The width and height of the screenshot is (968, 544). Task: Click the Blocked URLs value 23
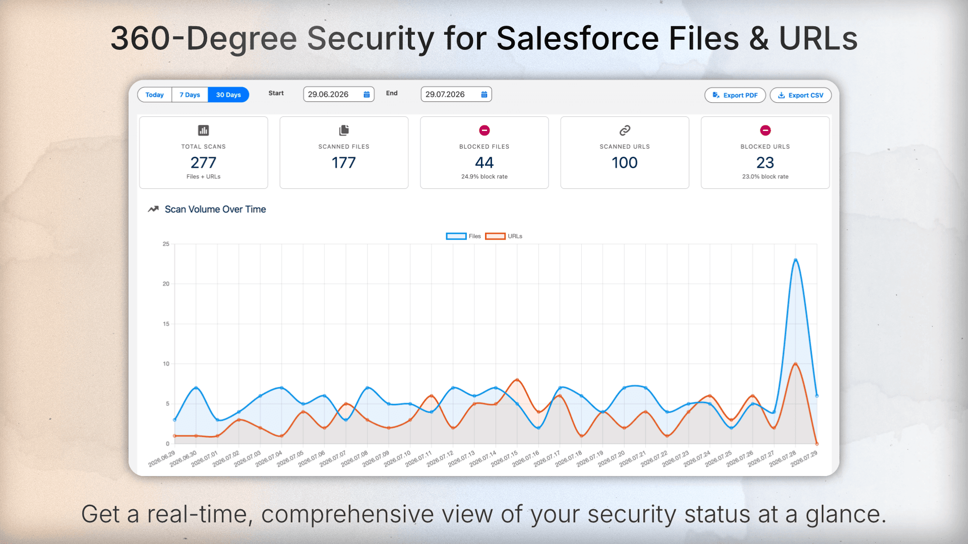pyautogui.click(x=765, y=163)
